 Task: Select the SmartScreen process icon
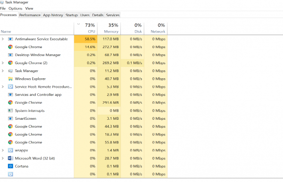tap(10, 118)
